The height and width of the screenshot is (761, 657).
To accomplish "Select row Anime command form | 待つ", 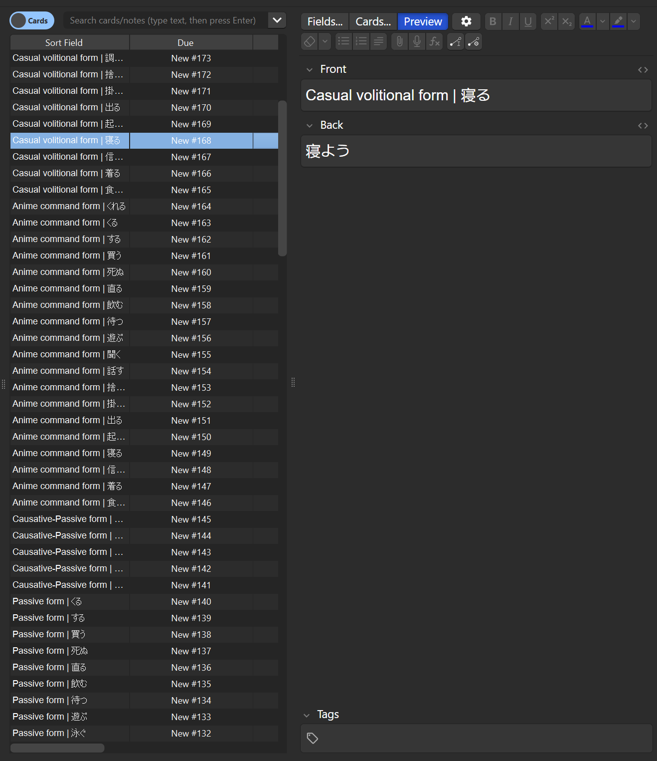I will pyautogui.click(x=144, y=321).
